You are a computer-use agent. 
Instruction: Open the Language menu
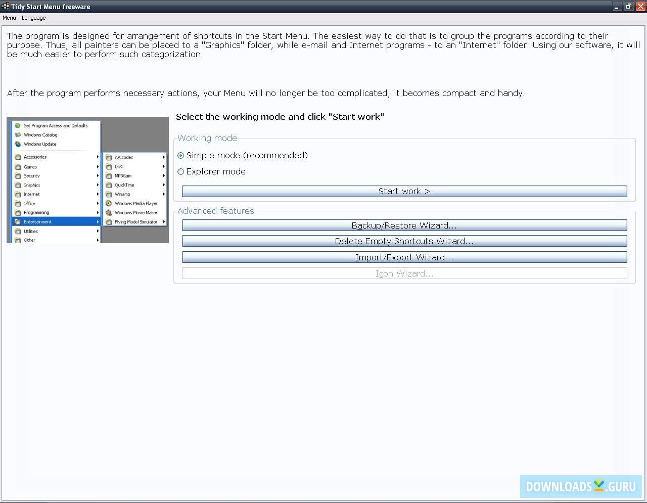(x=33, y=18)
